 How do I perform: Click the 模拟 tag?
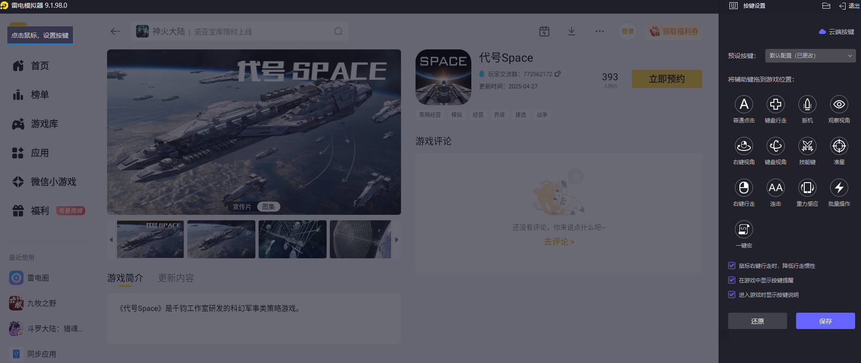pos(457,115)
